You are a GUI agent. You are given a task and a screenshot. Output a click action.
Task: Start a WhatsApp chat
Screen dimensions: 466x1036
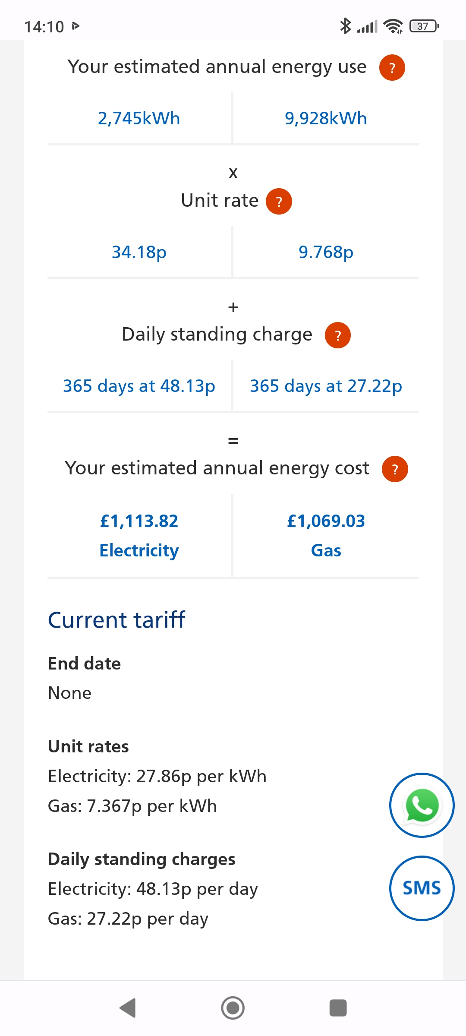(422, 805)
